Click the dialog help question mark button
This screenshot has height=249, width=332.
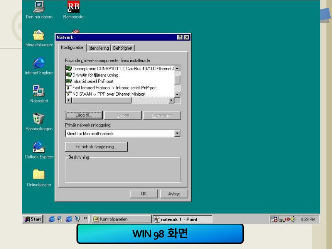click(180, 37)
